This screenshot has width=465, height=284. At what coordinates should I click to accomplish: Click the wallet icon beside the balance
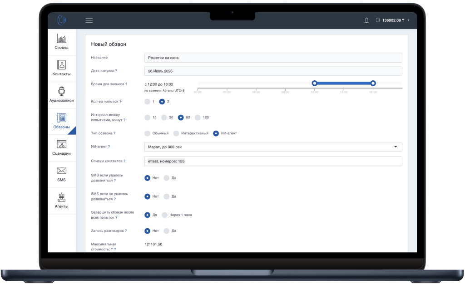pyautogui.click(x=378, y=20)
